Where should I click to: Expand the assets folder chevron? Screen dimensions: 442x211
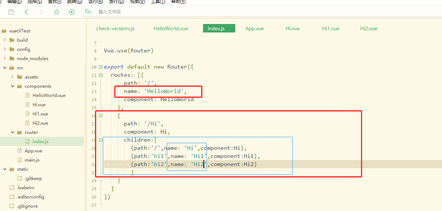(x=13, y=77)
